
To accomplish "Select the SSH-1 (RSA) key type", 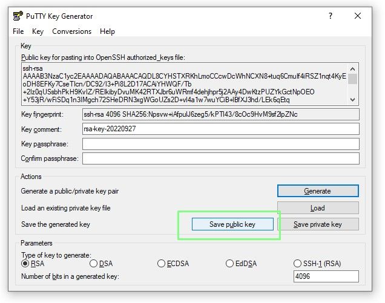I will (x=297, y=264).
